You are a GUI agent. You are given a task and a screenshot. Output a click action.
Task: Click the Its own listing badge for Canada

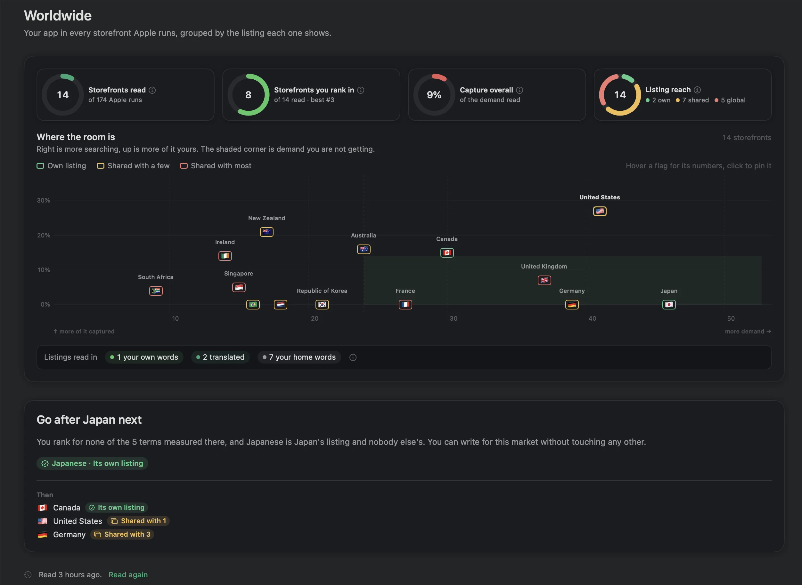[117, 508]
